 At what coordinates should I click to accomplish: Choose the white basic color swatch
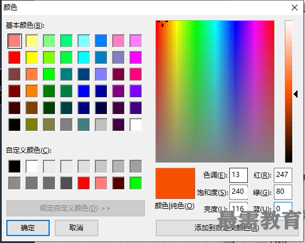click(x=136, y=125)
